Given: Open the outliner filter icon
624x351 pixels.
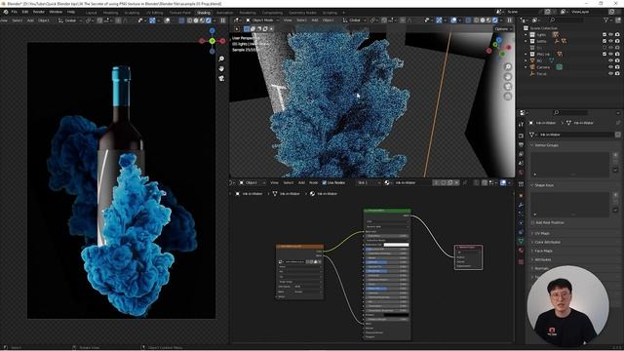Looking at the screenshot, I should point(606,19).
